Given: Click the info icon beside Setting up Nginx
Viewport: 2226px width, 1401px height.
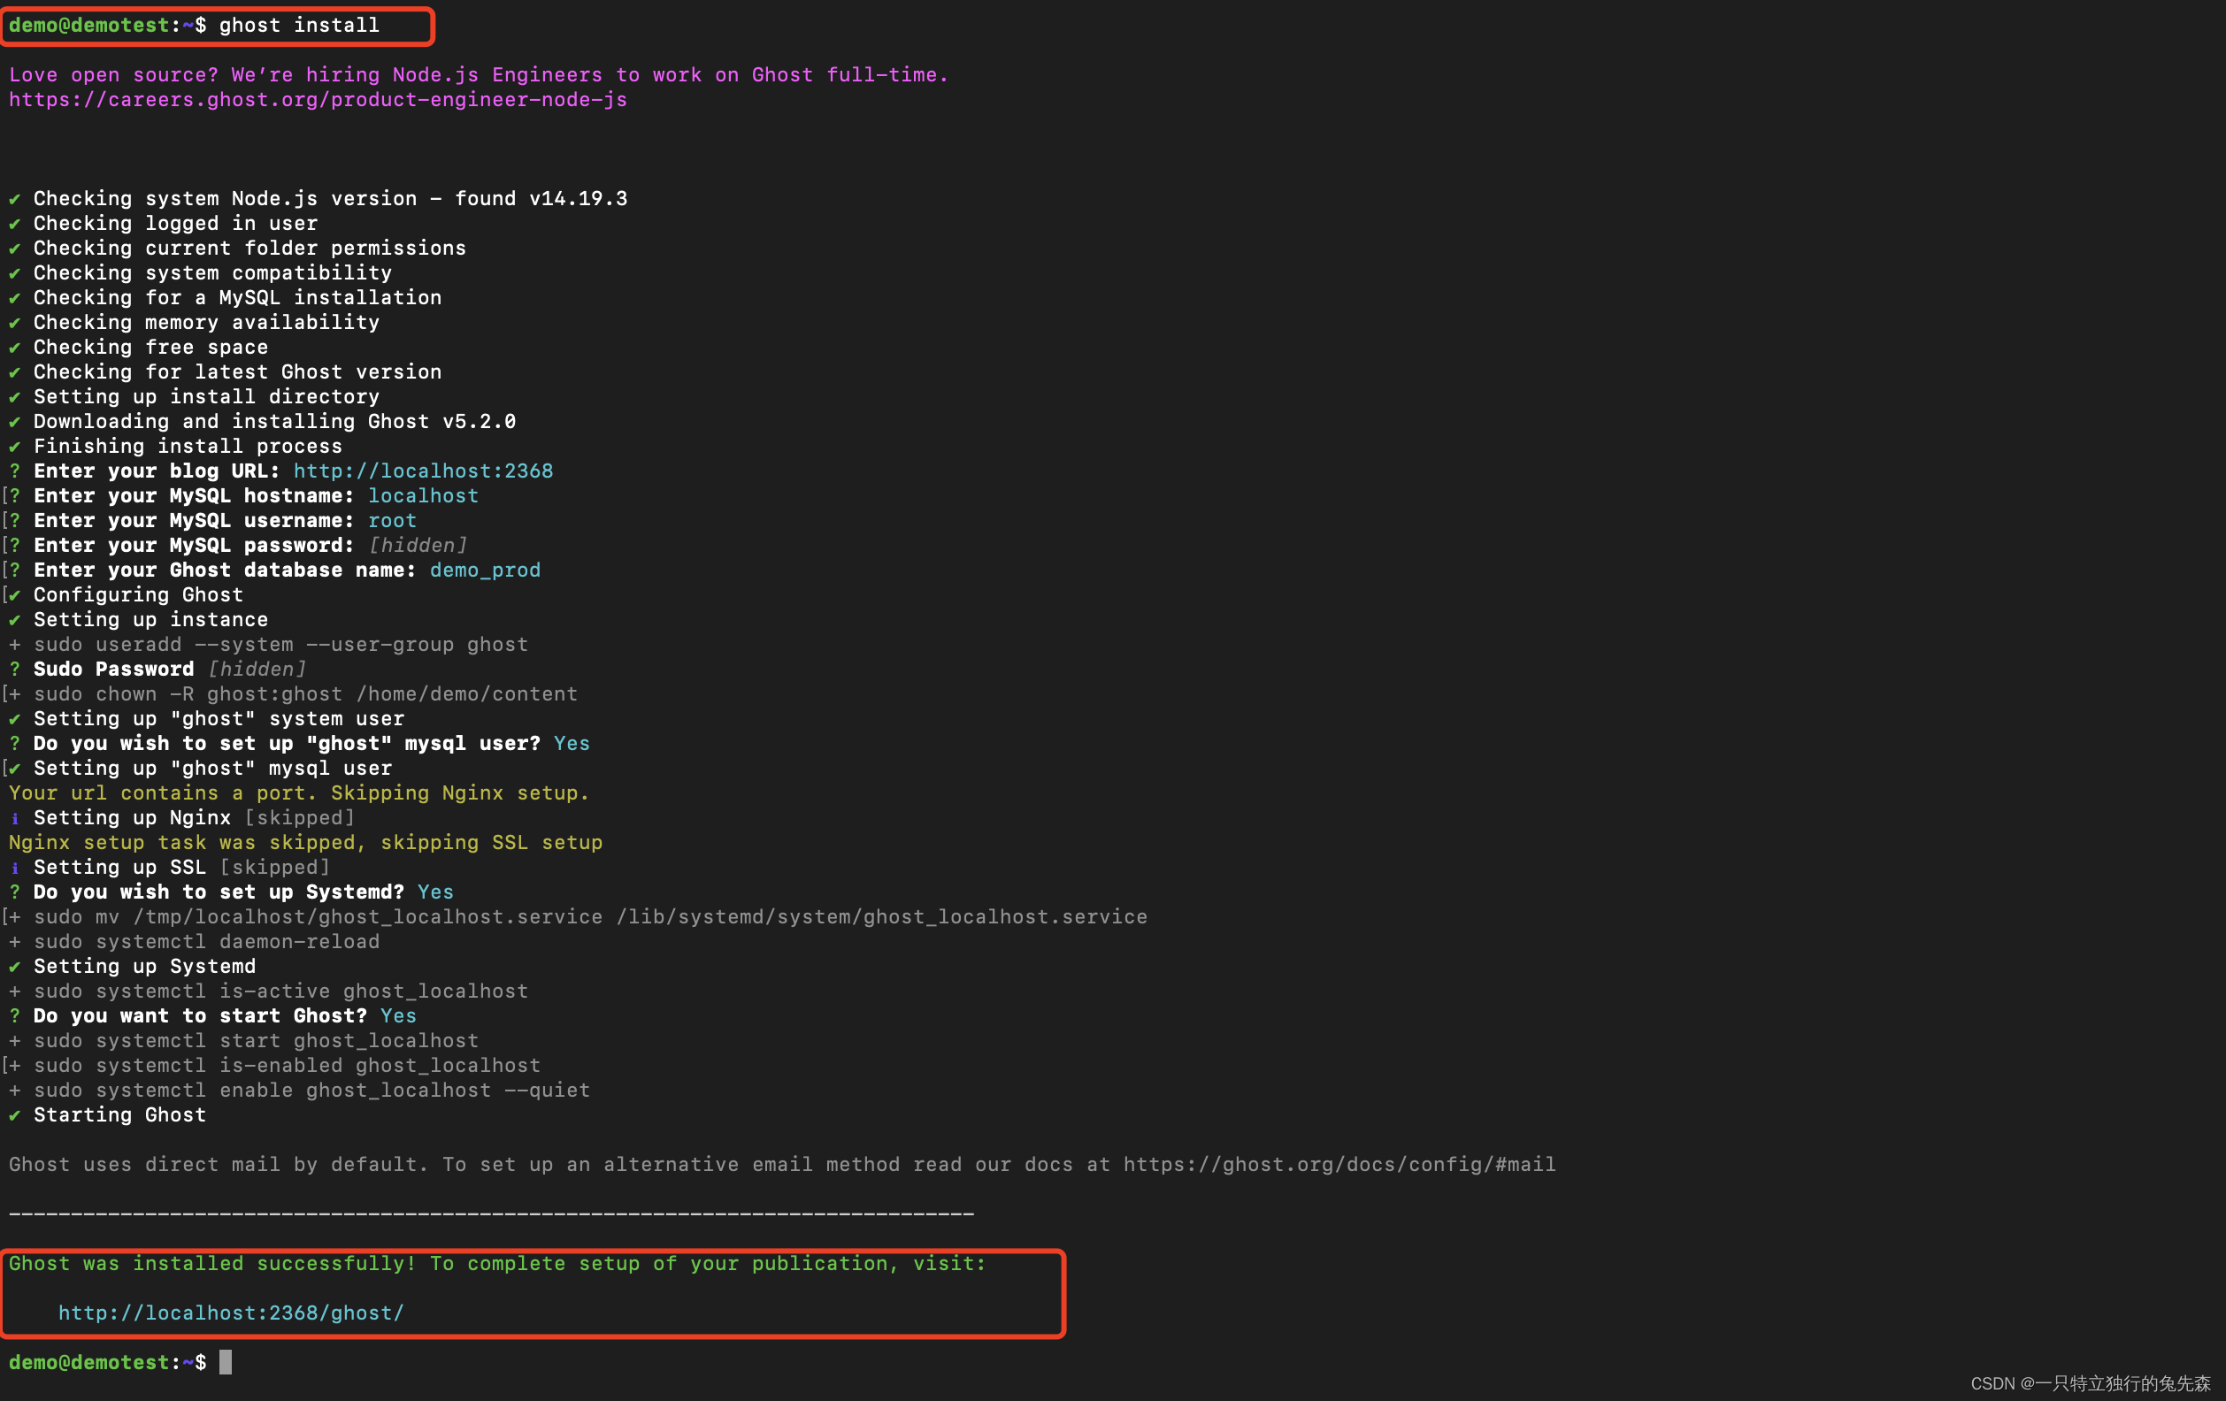Looking at the screenshot, I should pyautogui.click(x=15, y=819).
